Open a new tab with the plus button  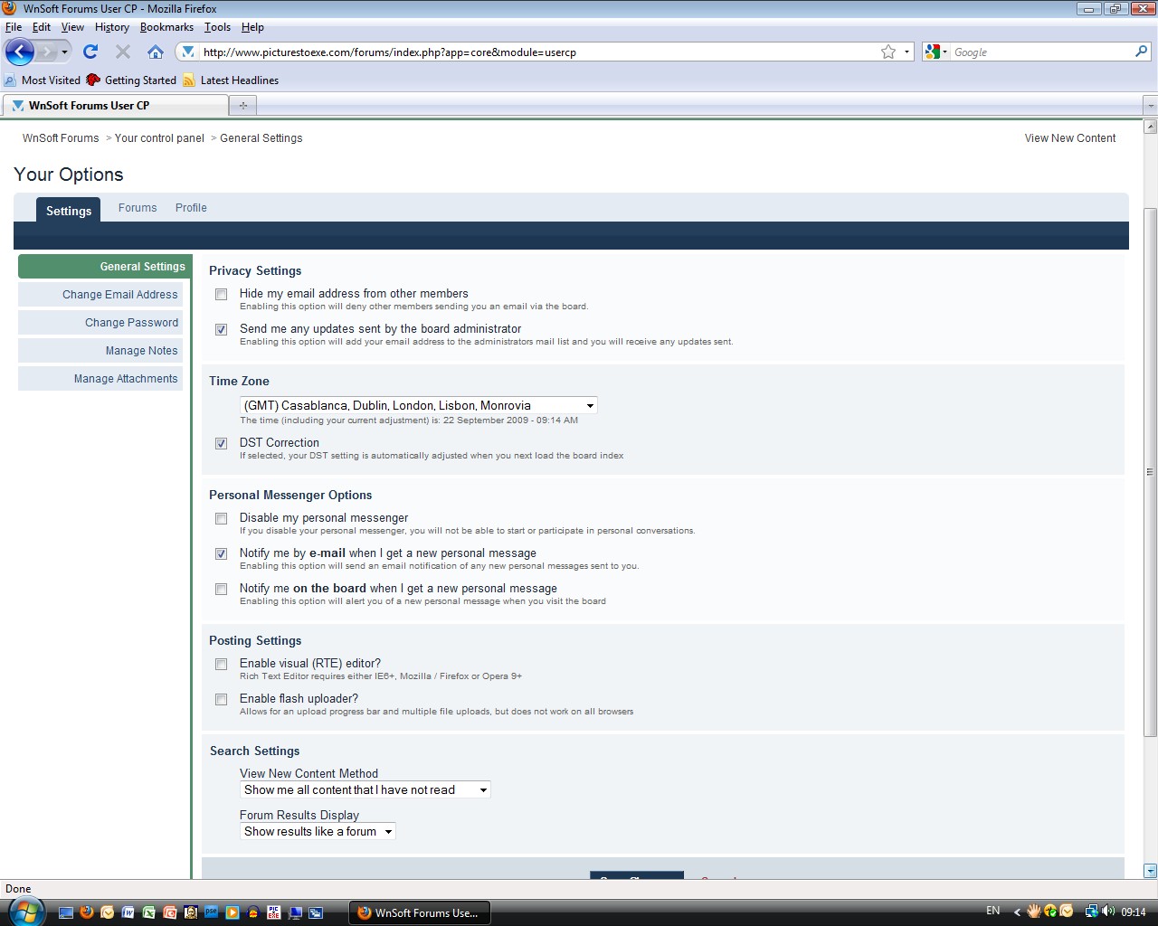(242, 106)
